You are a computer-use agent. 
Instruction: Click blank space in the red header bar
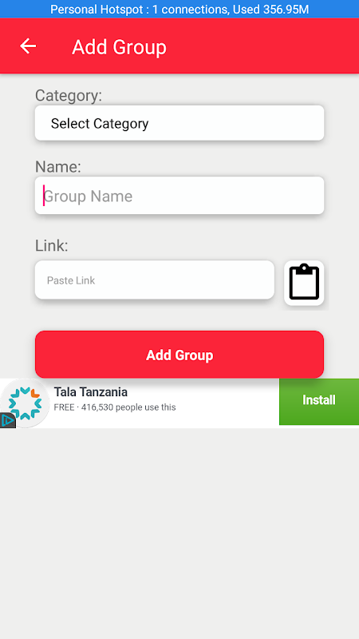pyautogui.click(x=261, y=46)
